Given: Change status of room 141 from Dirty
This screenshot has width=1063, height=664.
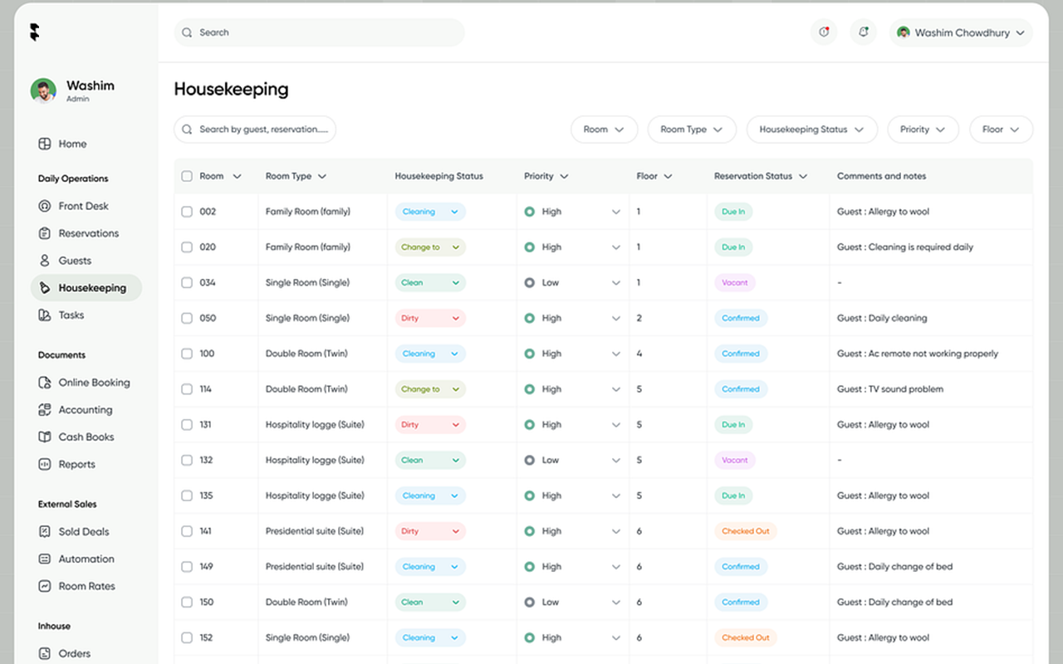Looking at the screenshot, I should pos(429,530).
